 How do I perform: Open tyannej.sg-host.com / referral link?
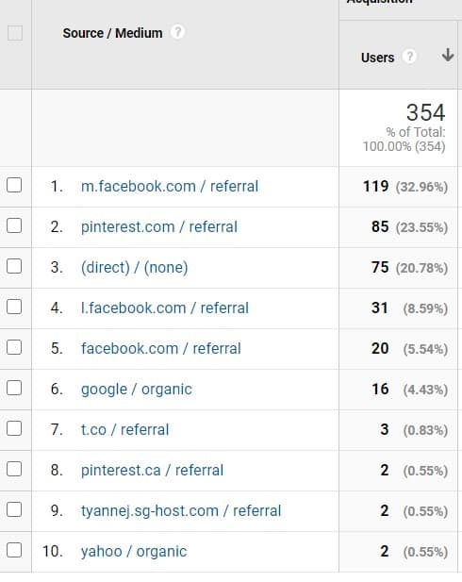click(x=181, y=511)
